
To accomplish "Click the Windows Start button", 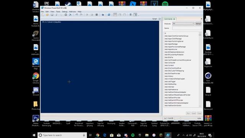I will [x=34, y=135].
